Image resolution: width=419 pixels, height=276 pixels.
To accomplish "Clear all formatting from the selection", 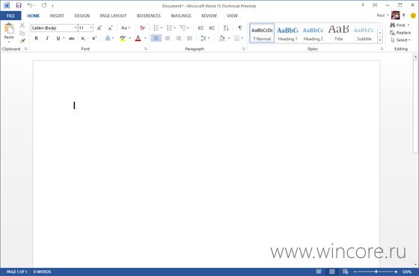I will pyautogui.click(x=142, y=28).
